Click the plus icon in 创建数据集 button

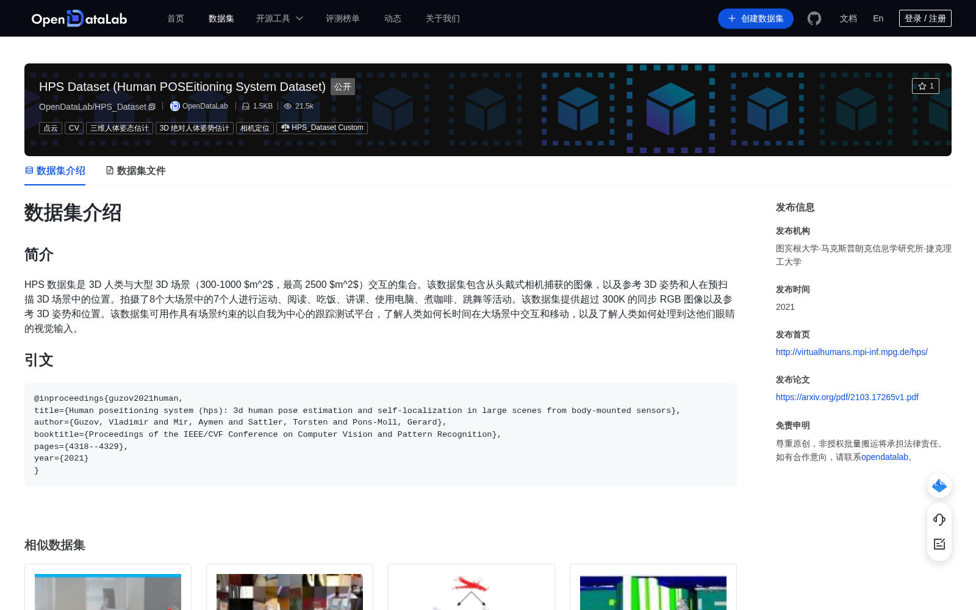pyautogui.click(x=732, y=18)
